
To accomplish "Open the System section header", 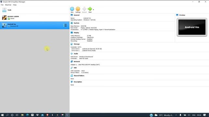I will click(76, 23).
